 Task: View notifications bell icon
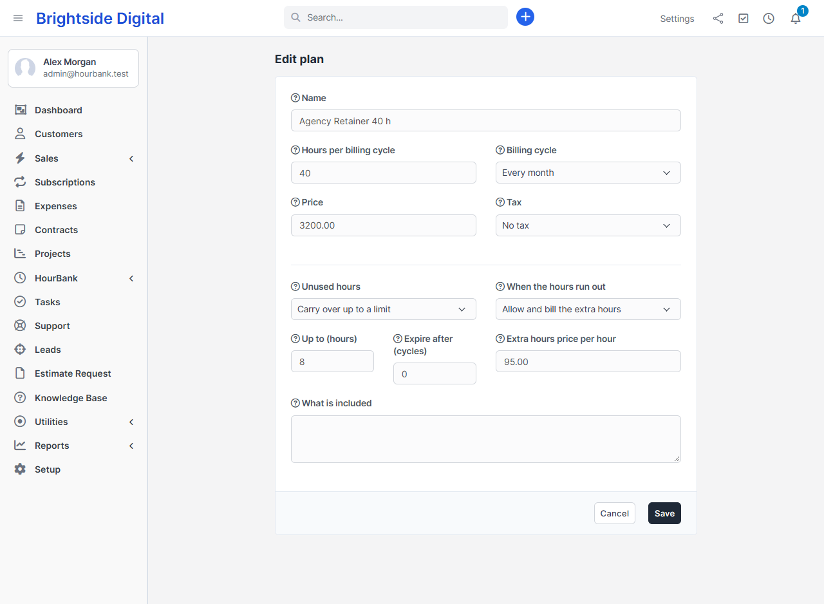tap(796, 19)
